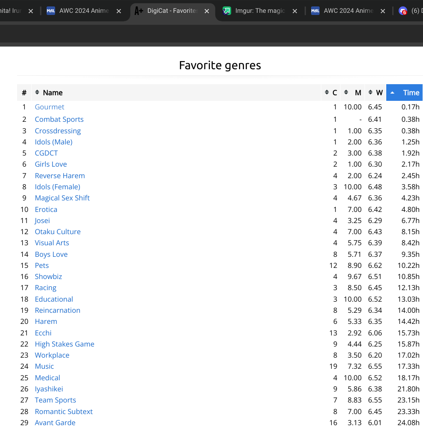423x426 pixels.
Task: Close the DigiCat - Favorites tab
Action: 207,11
